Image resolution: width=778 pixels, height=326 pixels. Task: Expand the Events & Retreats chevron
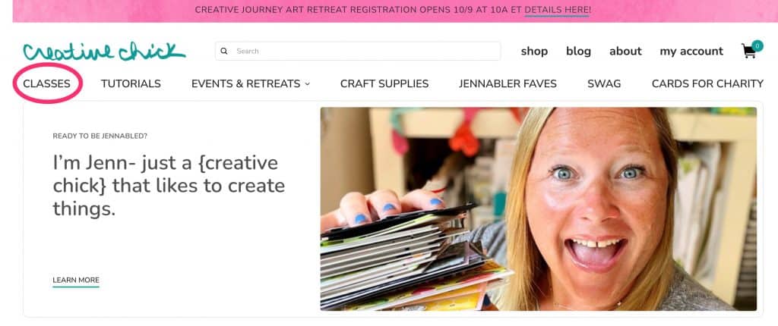coord(307,84)
